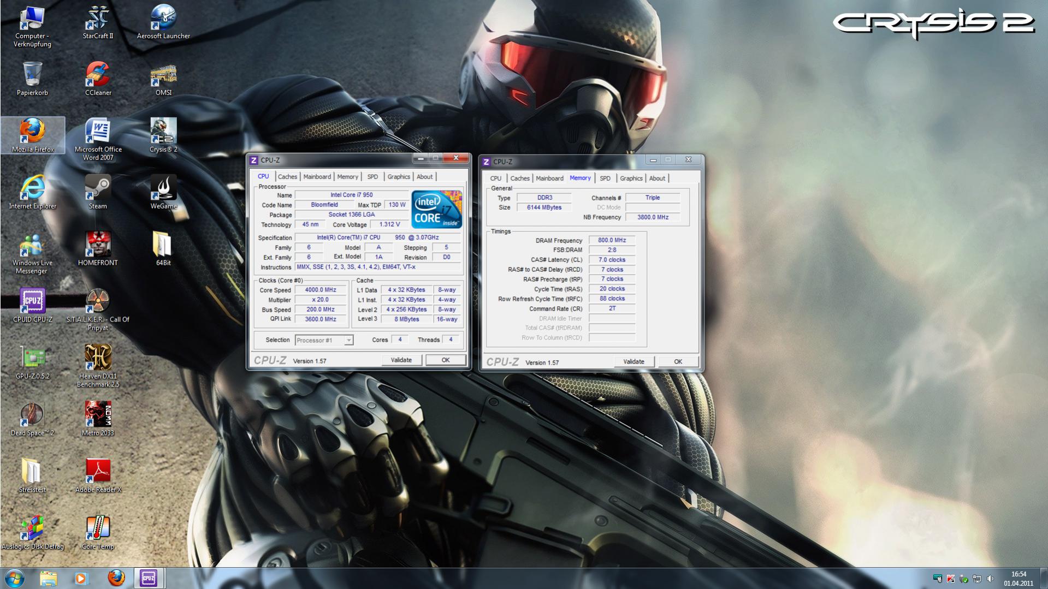Launch Steam from the desktop
The height and width of the screenshot is (589, 1048).
98,192
